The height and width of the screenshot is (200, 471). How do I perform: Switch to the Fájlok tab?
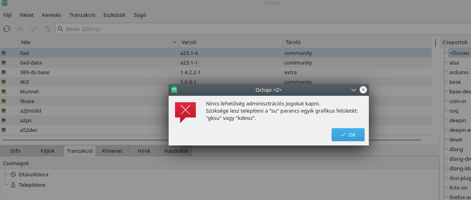(48, 151)
